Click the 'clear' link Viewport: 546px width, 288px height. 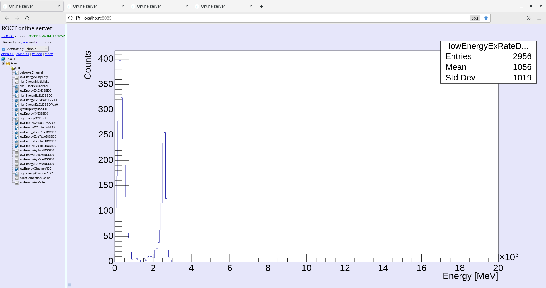[x=49, y=54]
